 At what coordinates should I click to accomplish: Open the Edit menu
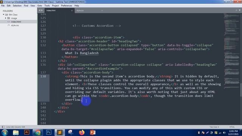point(9,6)
